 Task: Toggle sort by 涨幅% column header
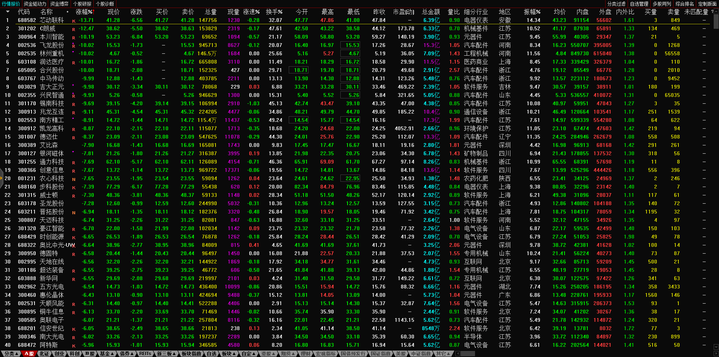coord(84,12)
